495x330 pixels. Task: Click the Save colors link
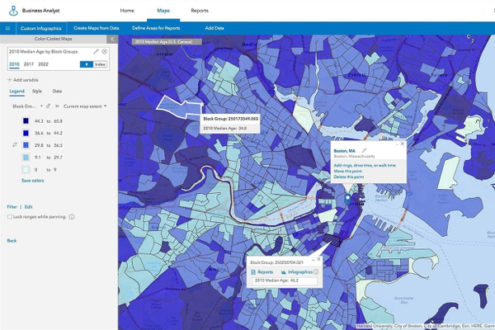click(33, 180)
